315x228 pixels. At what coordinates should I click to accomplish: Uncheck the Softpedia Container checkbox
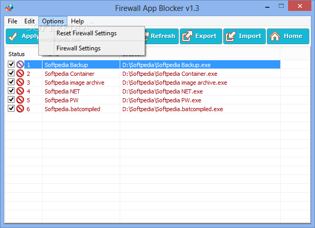point(11,73)
